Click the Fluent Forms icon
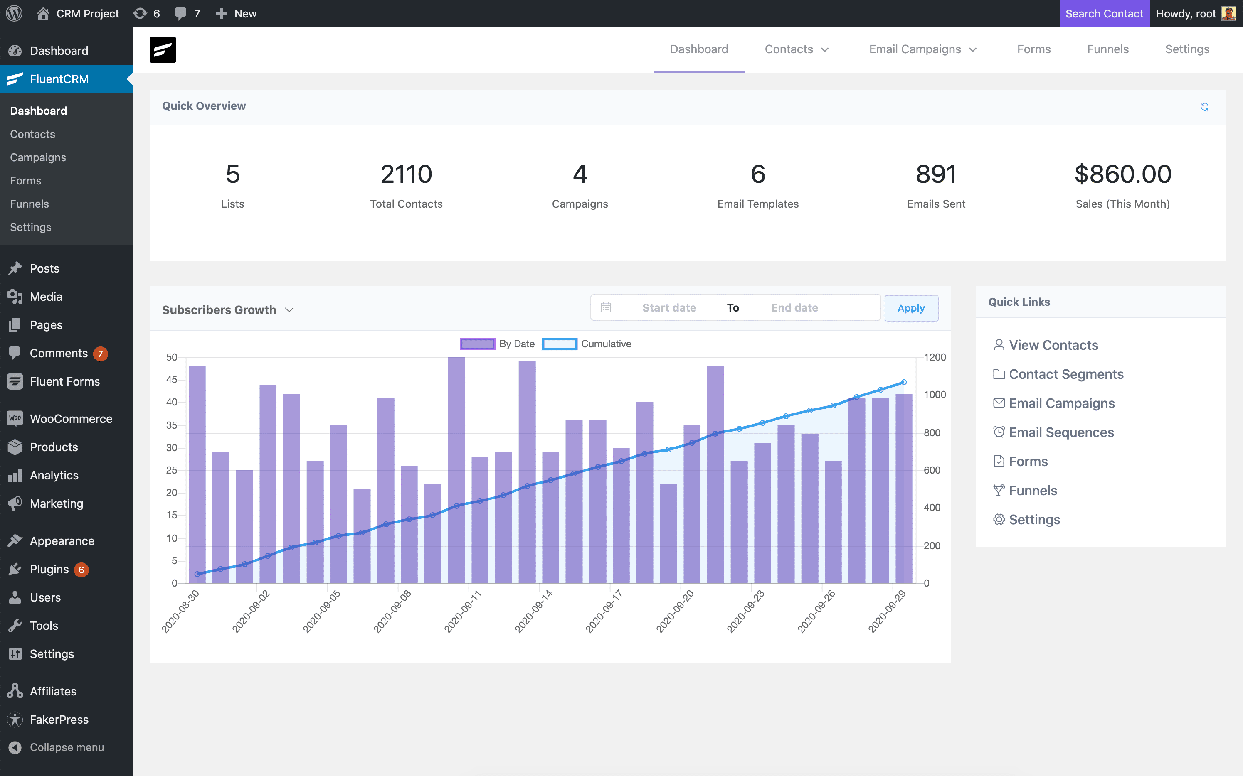This screenshot has height=776, width=1243. 15,381
